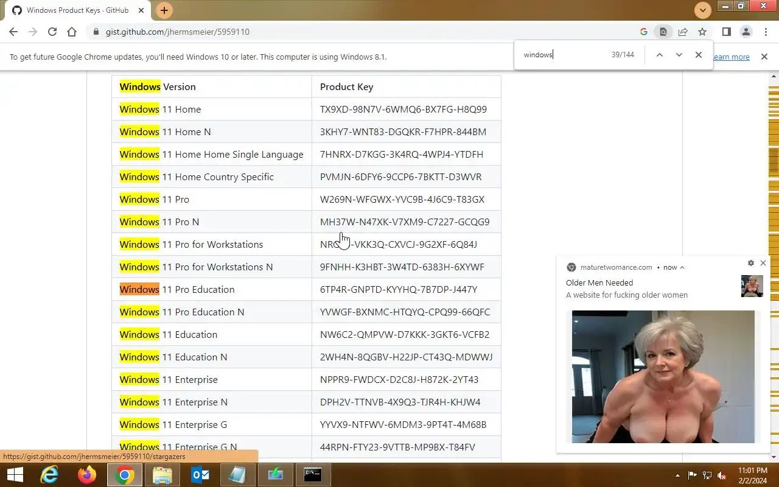This screenshot has height=487, width=779.
Task: Click the notification small thumbnail
Action: click(752, 286)
